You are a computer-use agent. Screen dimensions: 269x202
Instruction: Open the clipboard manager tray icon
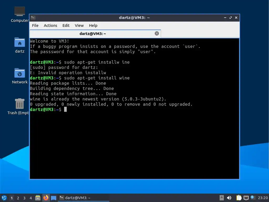click(239, 198)
